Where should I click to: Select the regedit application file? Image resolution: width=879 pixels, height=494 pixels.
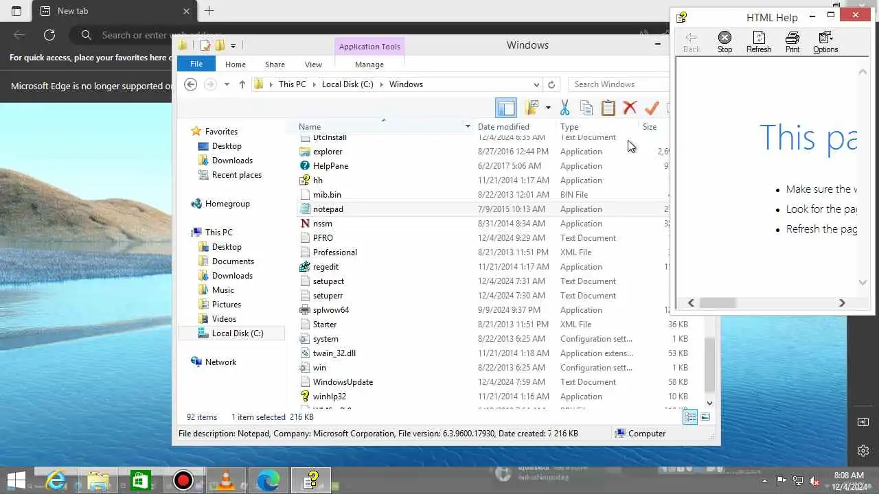tap(326, 267)
